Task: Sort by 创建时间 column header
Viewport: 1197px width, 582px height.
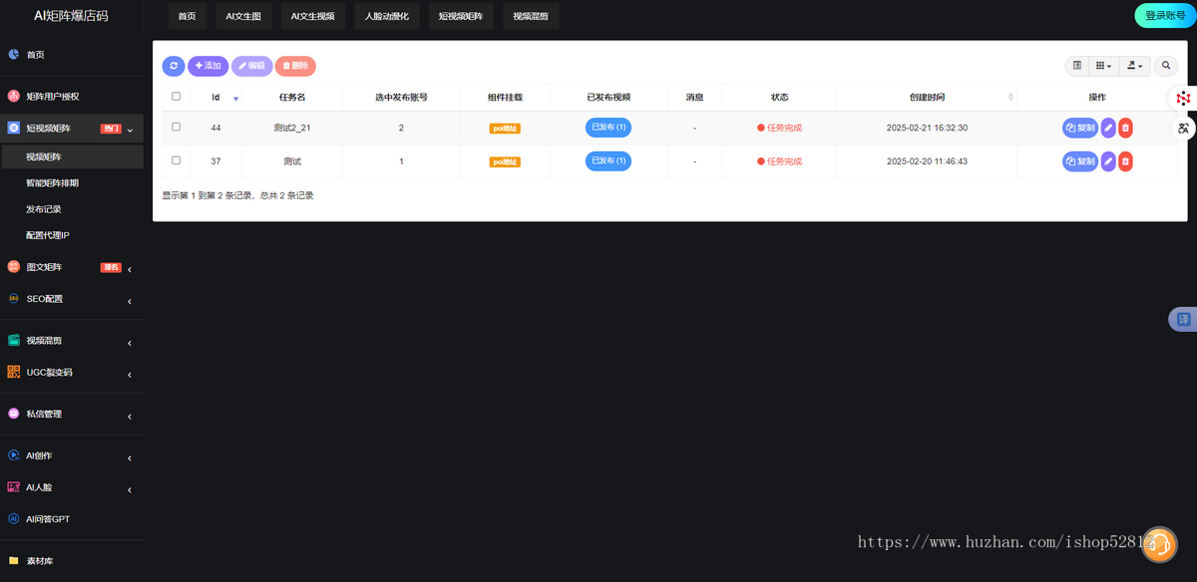Action: point(927,98)
